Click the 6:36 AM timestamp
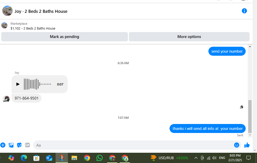This screenshot has height=163, width=257. 123,63
